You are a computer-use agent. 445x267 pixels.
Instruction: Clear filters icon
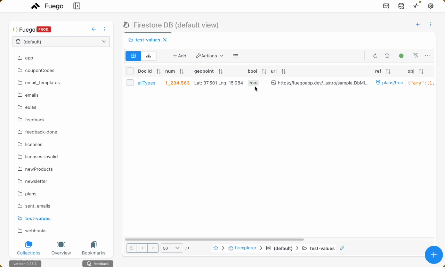[x=415, y=56]
